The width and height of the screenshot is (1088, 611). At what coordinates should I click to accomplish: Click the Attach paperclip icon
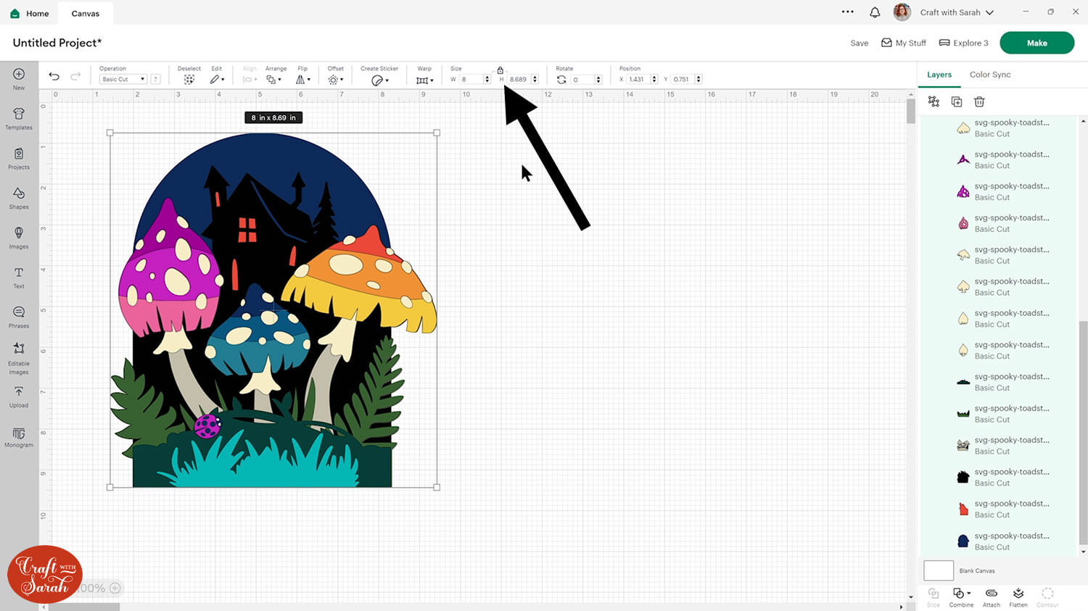(x=991, y=597)
